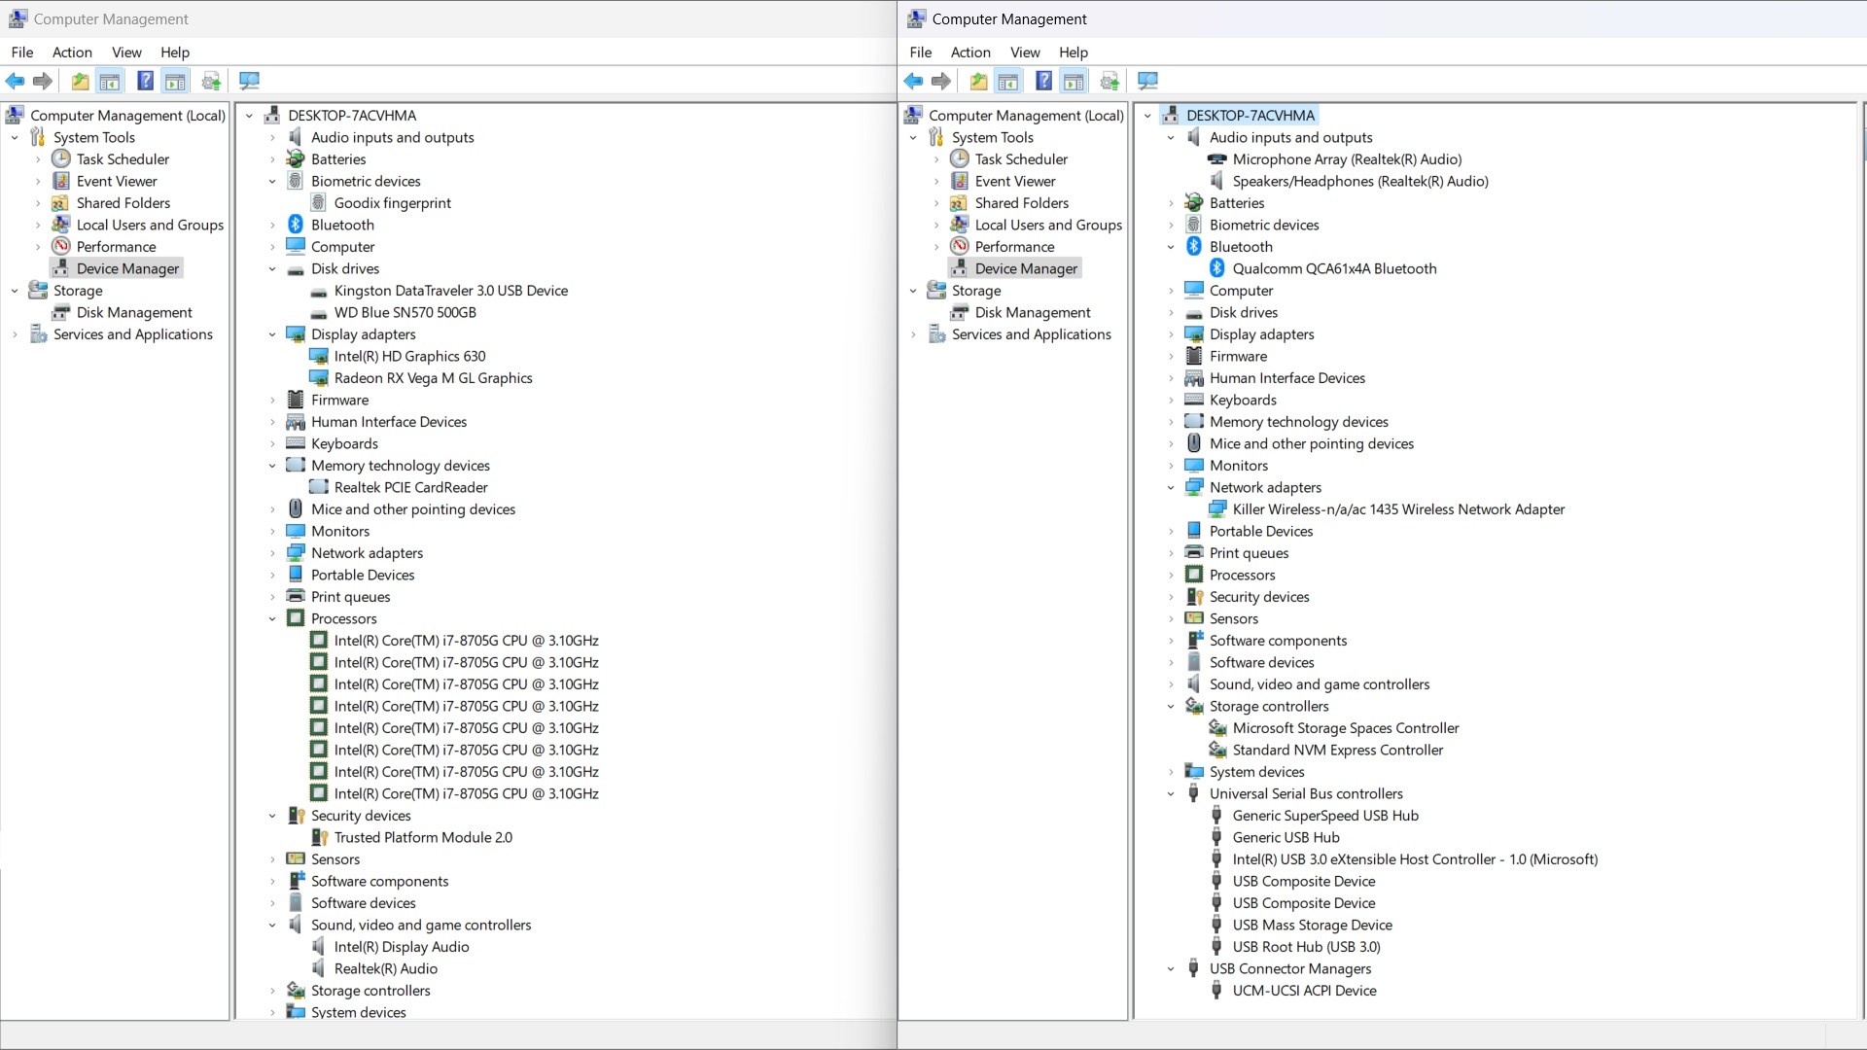Viewport: 1867px width, 1050px height.
Task: Collapse Disk drives node in left window
Action: click(x=272, y=269)
